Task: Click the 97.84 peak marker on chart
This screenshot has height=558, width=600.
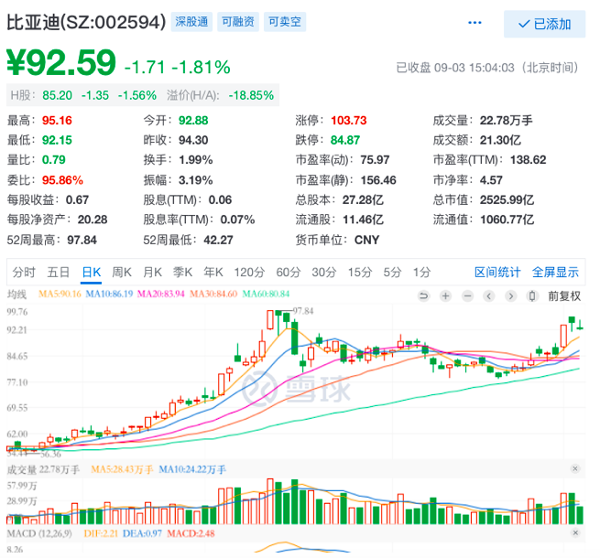Action: click(303, 311)
